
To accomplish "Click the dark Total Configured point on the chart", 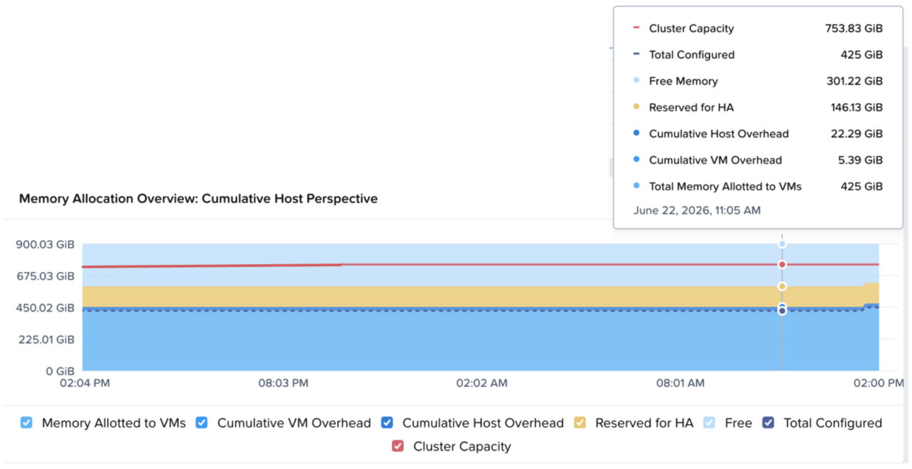I will [x=782, y=311].
